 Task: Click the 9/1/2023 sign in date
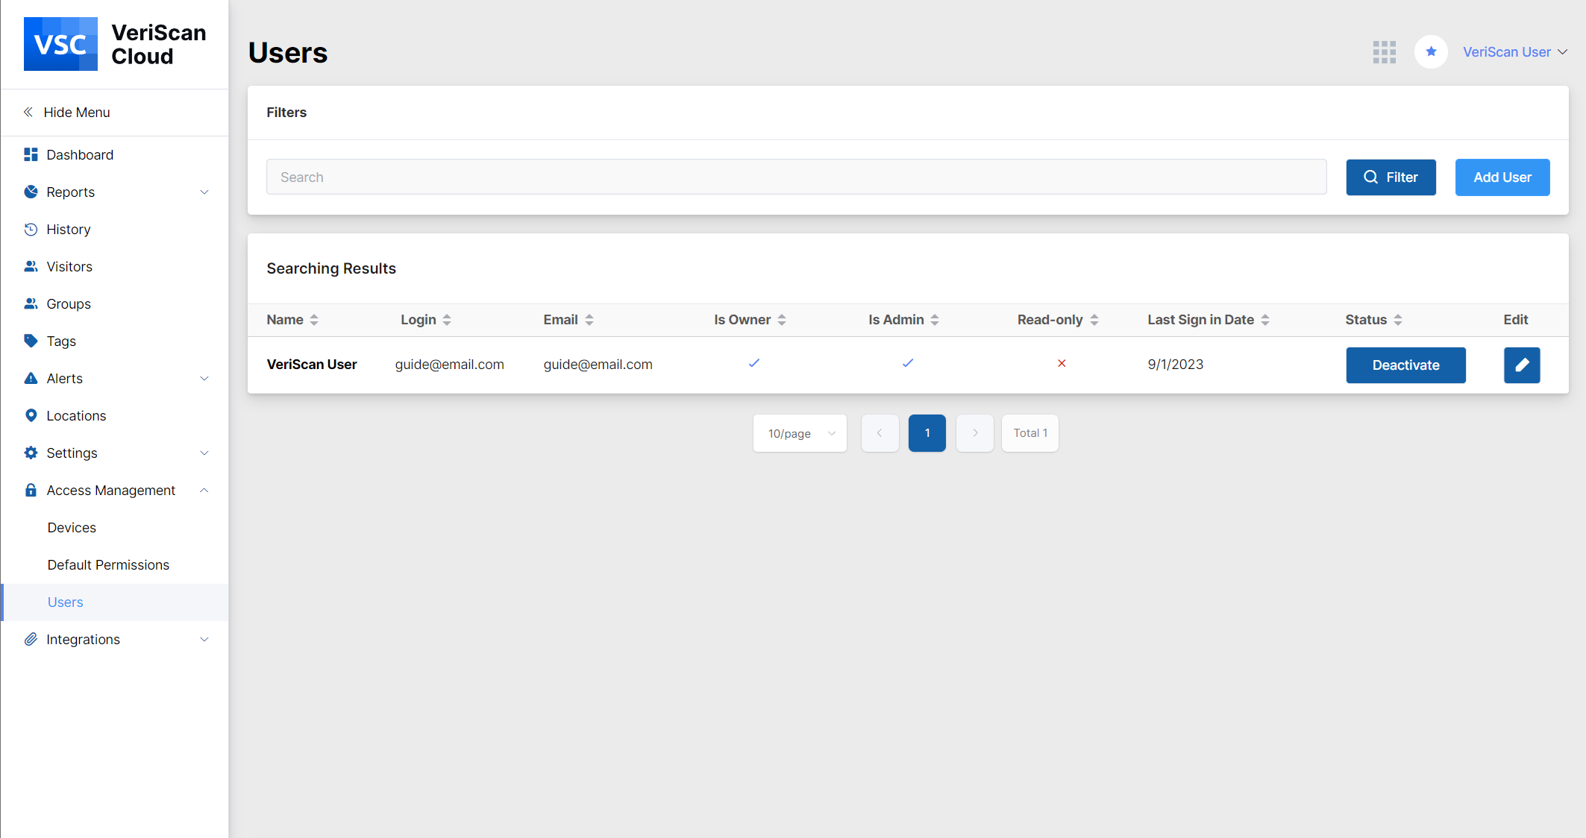(1176, 365)
